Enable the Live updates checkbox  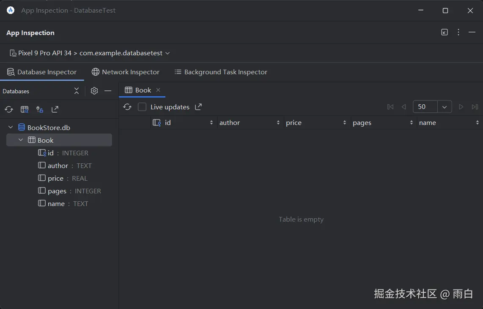pos(142,107)
